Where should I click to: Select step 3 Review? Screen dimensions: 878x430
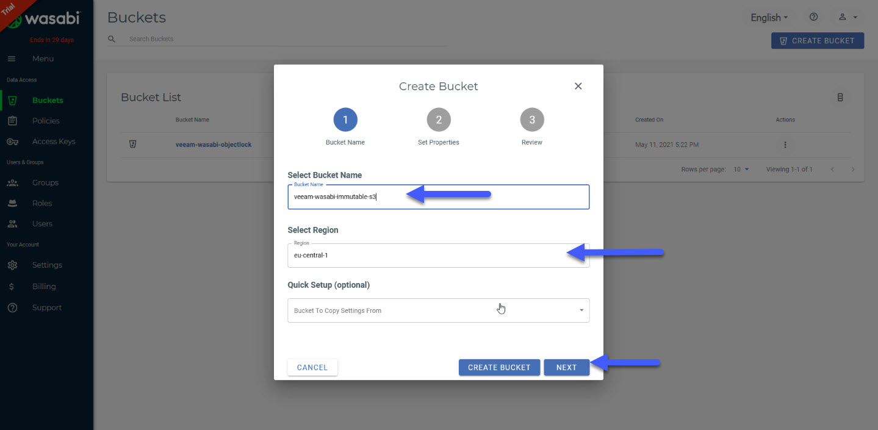(x=532, y=120)
